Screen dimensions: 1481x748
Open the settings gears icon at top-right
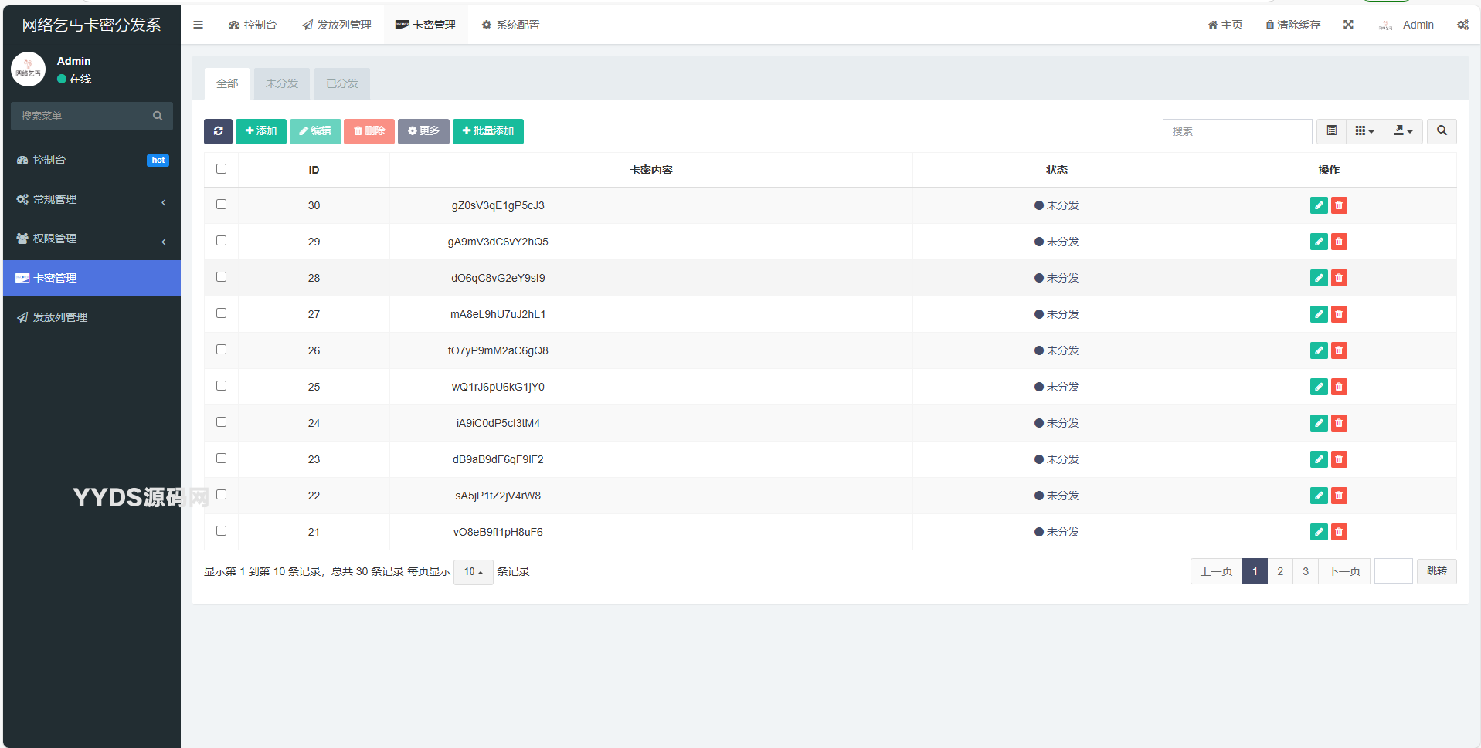(1462, 25)
